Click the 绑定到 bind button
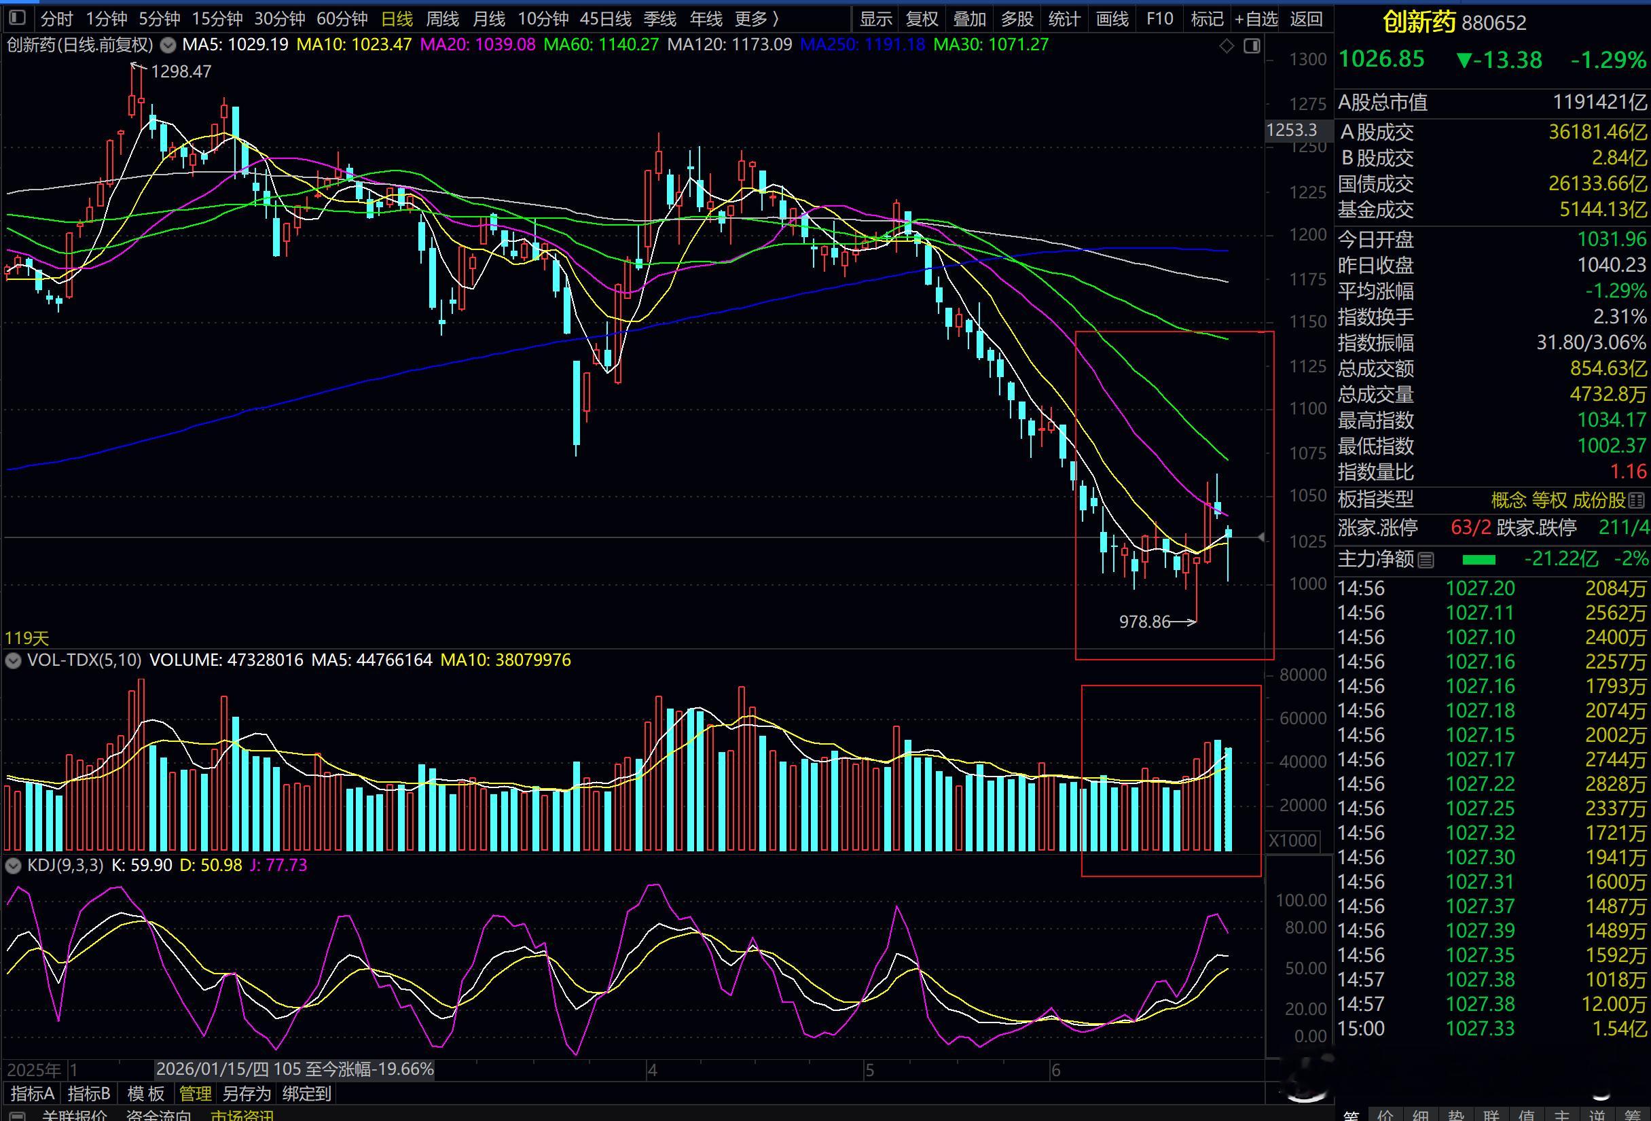This screenshot has height=1121, width=1651. [x=307, y=1093]
